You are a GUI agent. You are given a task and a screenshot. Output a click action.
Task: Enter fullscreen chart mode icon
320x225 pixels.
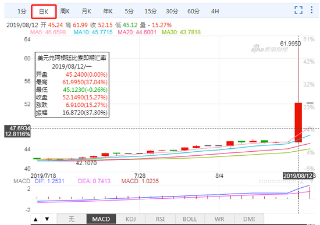pos(298,10)
